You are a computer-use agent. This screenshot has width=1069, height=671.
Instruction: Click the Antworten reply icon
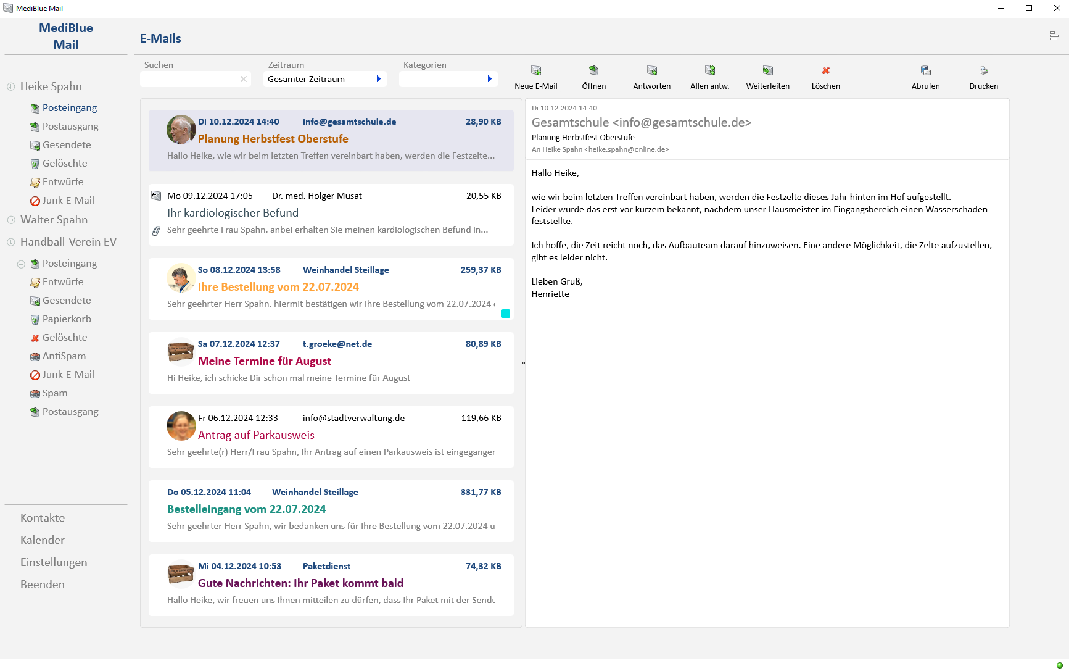(x=652, y=70)
